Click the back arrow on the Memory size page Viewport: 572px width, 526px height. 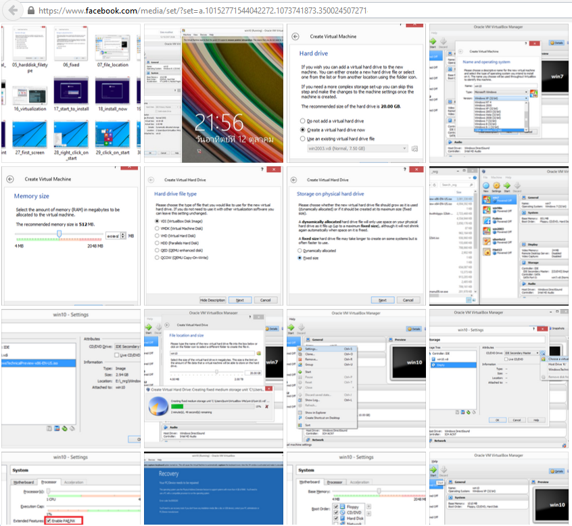10,179
